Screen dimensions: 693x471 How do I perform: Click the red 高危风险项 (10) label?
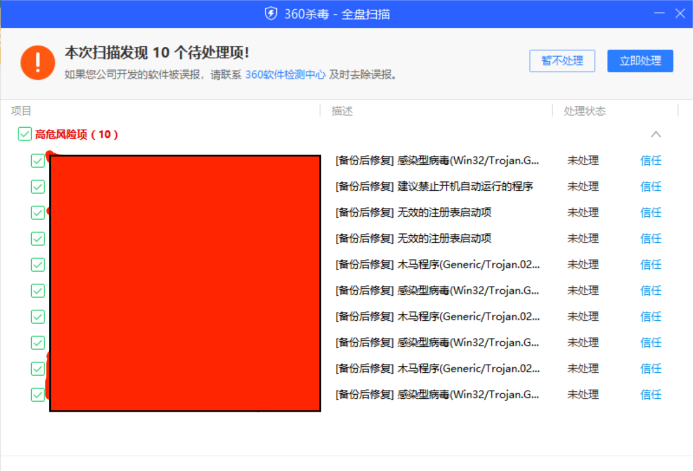point(76,134)
